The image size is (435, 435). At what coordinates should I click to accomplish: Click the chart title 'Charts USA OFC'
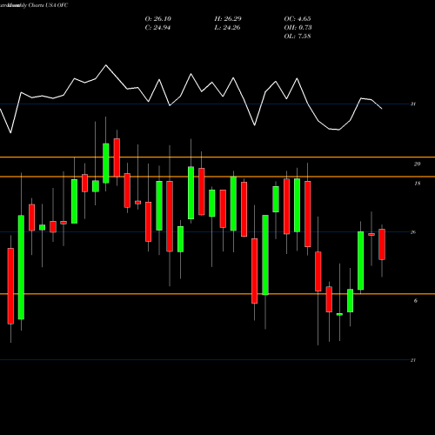tap(48, 5)
